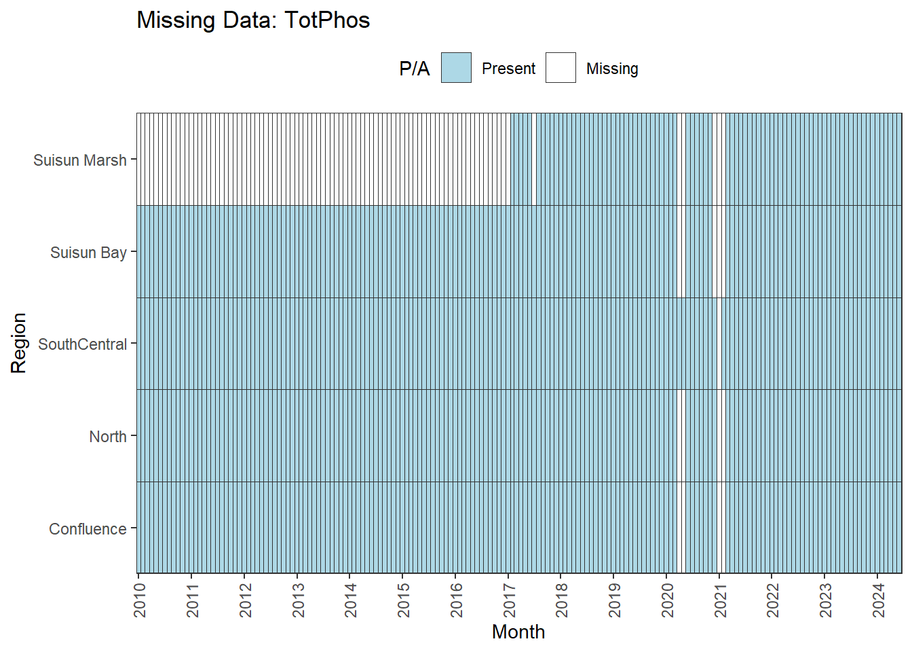Click the Region y-axis title
Image resolution: width=912 pixels, height=652 pixels.
tap(18, 343)
